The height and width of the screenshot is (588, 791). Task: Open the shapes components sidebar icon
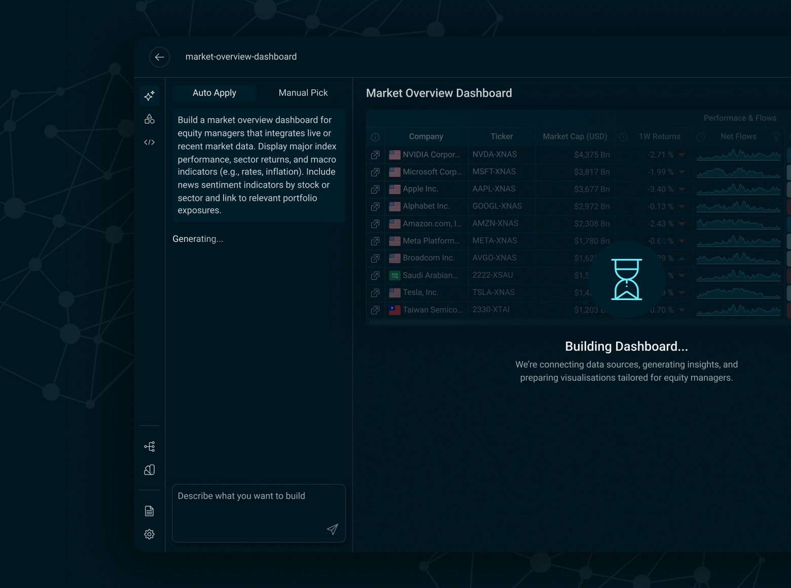(x=149, y=119)
